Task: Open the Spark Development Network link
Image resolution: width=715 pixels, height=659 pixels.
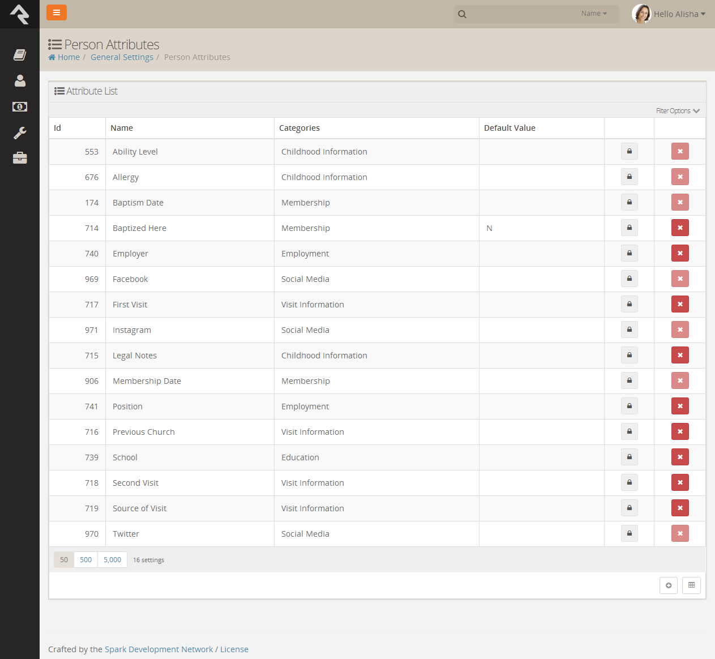Action: pyautogui.click(x=159, y=649)
